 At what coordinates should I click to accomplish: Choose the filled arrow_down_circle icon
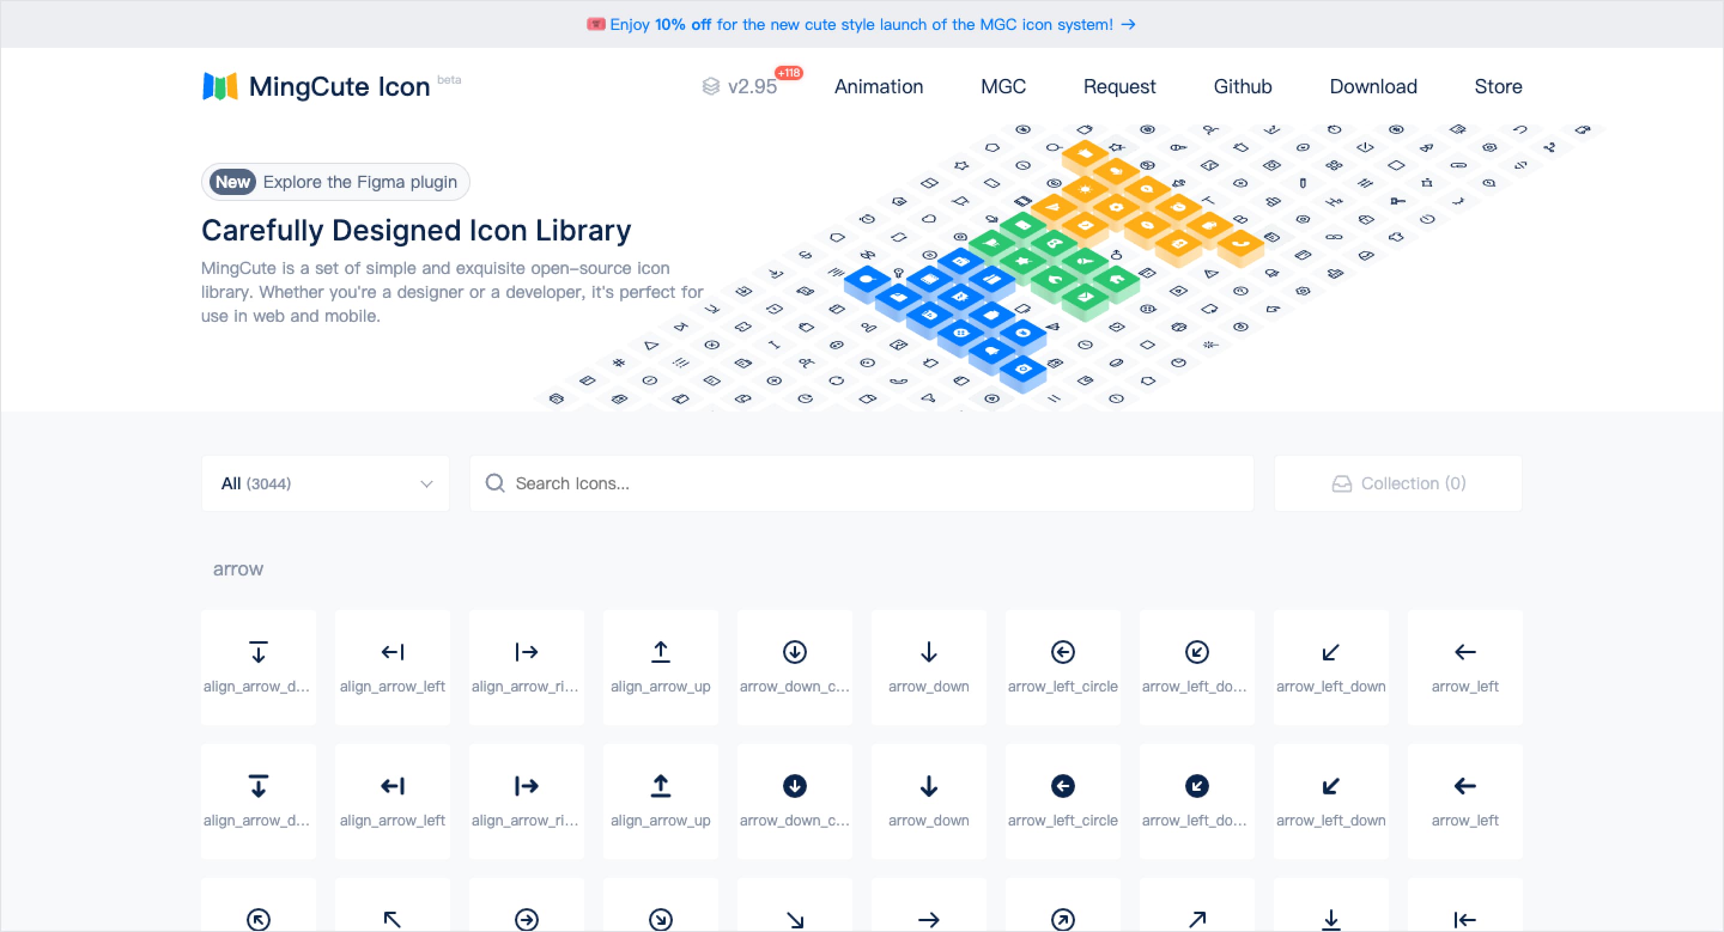pyautogui.click(x=794, y=786)
